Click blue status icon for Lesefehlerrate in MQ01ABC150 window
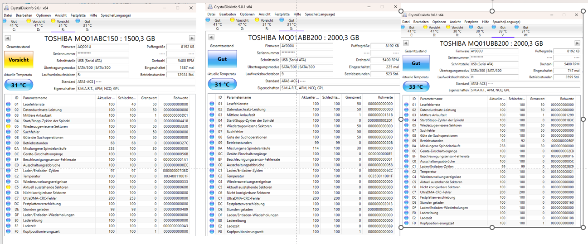Screen dimensions: 588x244 [8, 104]
